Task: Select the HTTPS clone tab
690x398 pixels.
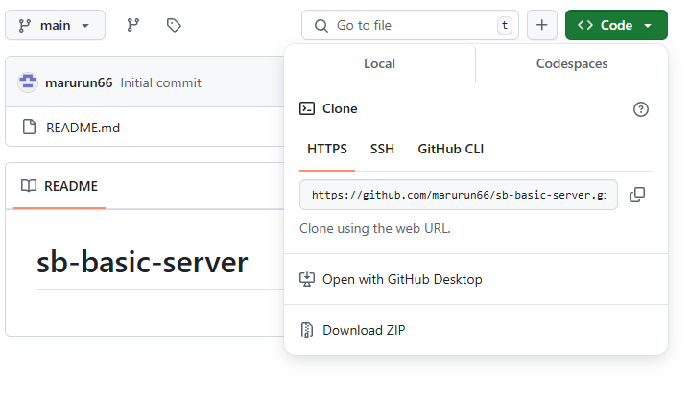Action: tap(327, 149)
